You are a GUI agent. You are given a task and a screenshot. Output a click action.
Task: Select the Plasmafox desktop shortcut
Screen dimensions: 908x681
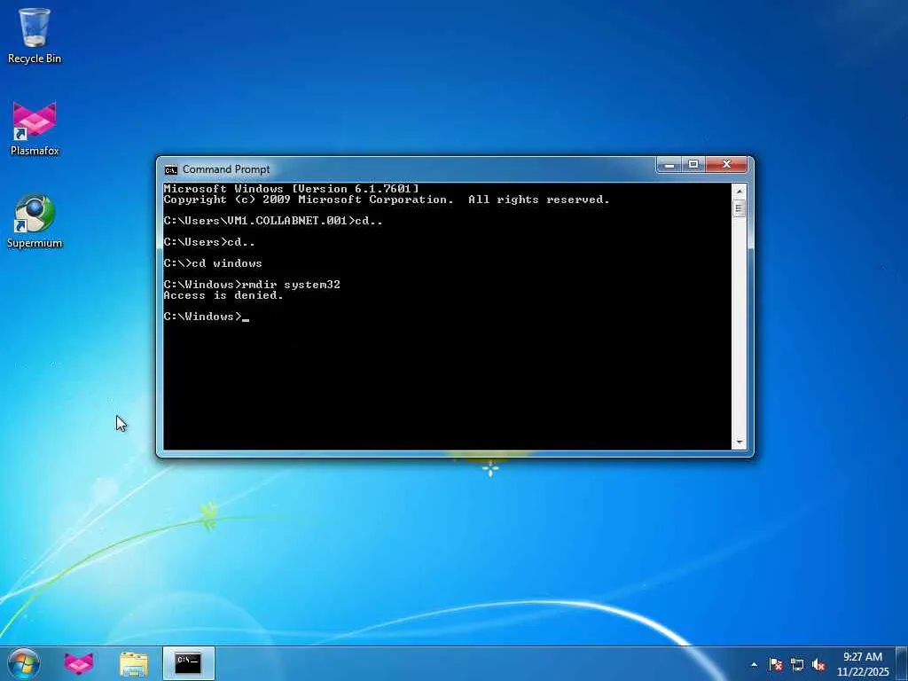pyautogui.click(x=35, y=129)
